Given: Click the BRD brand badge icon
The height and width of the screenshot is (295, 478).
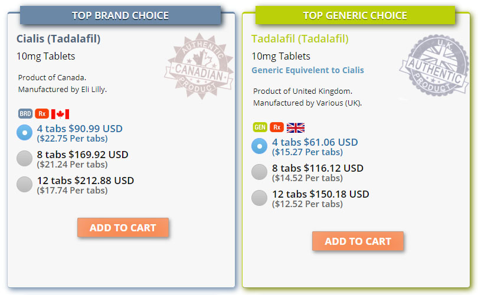Looking at the screenshot, I should tap(25, 114).
